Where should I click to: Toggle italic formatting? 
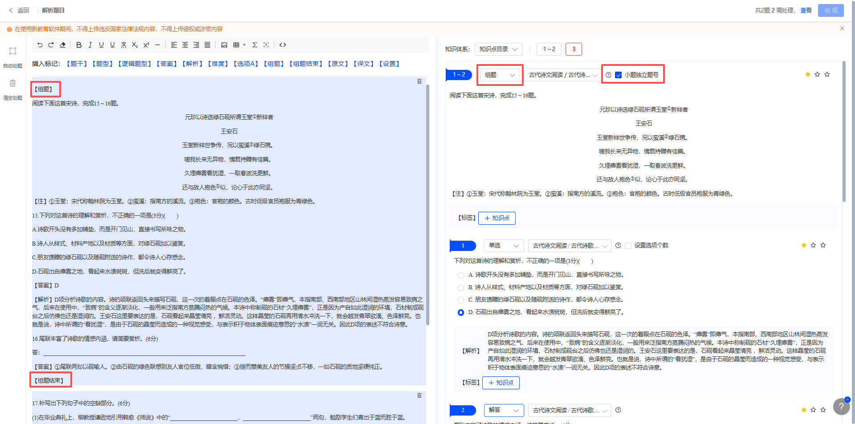point(90,45)
